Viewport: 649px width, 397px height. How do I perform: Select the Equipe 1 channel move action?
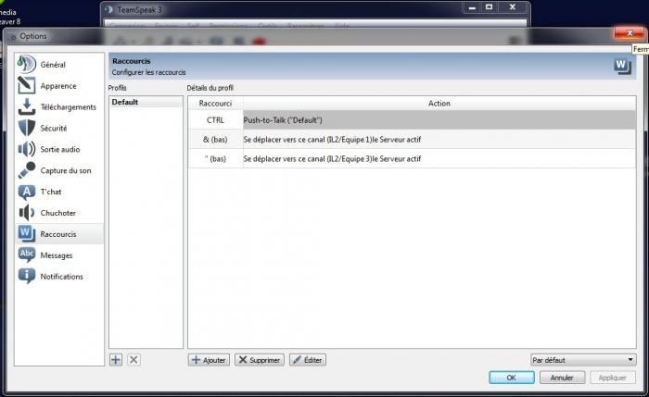[x=439, y=140]
